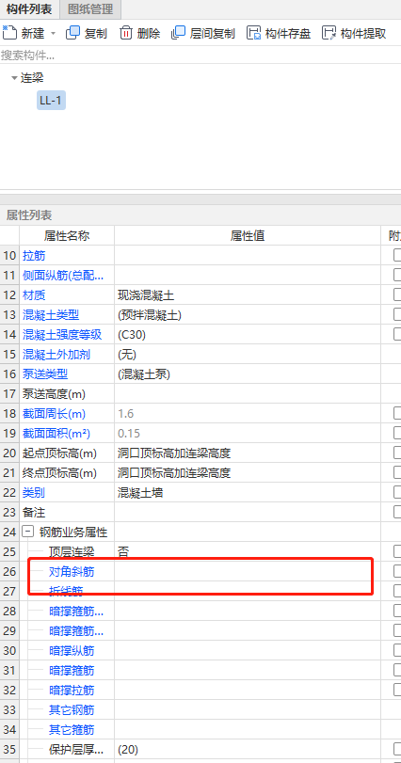
Task: Click the 终点顶标高 value cell
Action: coord(248,472)
